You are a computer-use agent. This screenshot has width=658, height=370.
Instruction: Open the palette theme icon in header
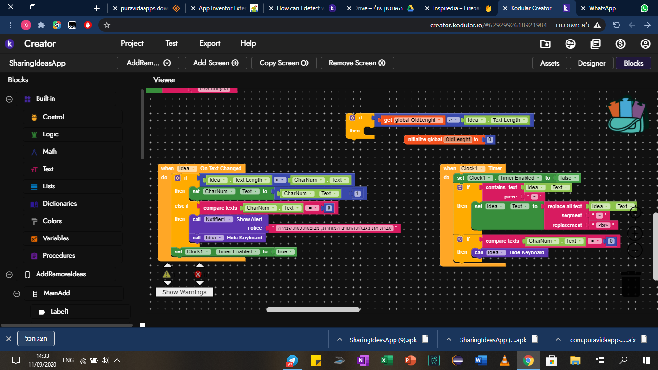tap(570, 44)
